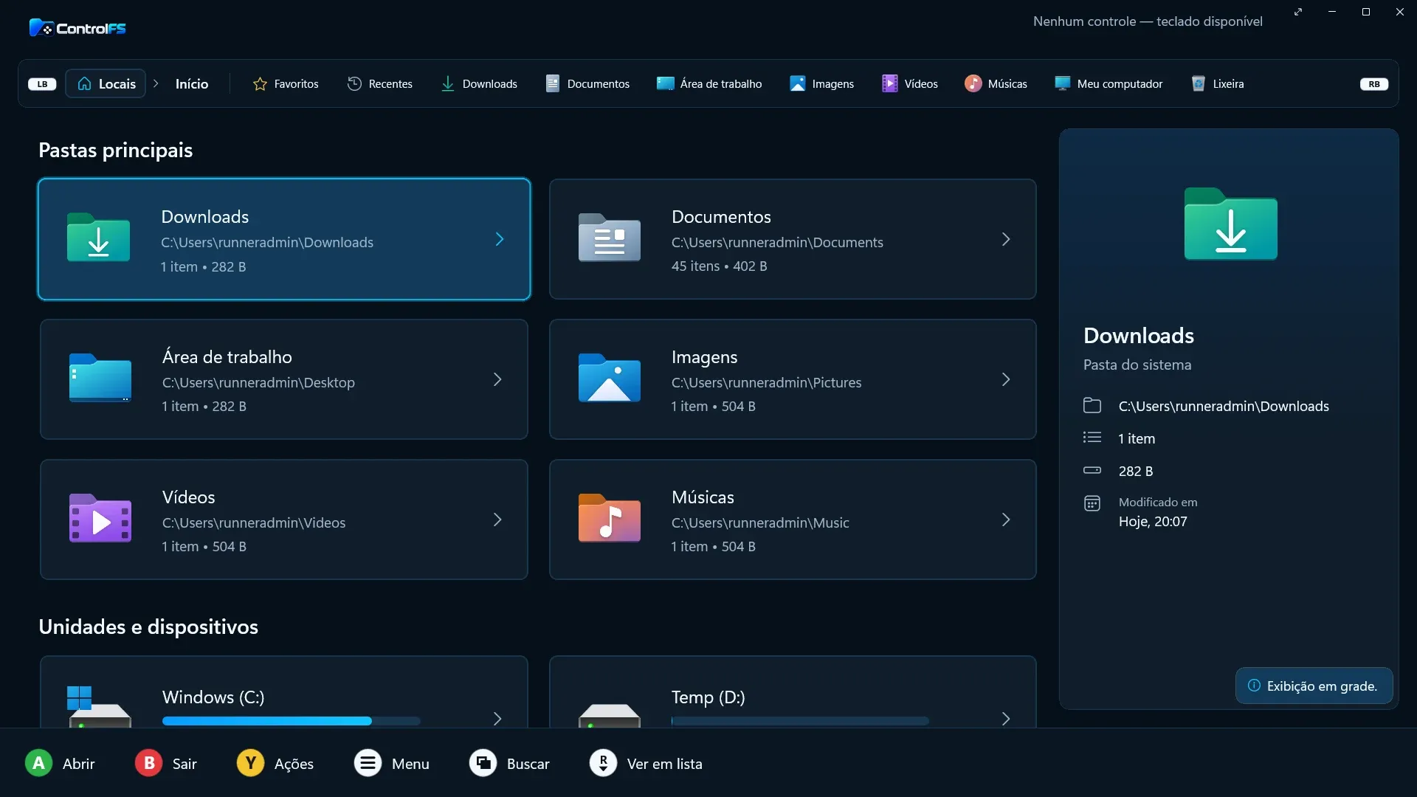This screenshot has width=1417, height=797.
Task: Click 'Nenhum controle — teclado disponível' status
Action: pyautogui.click(x=1148, y=21)
